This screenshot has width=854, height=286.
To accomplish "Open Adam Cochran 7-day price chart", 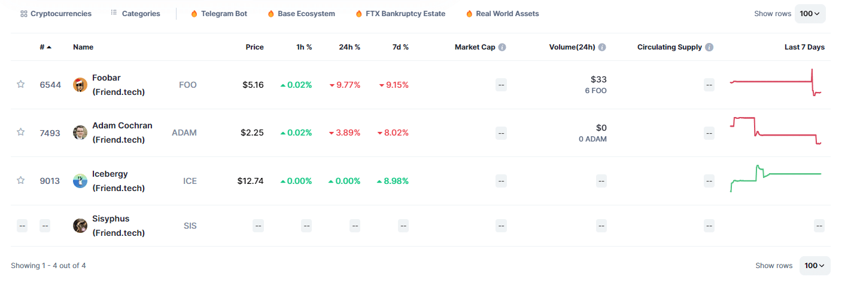I will click(x=776, y=131).
